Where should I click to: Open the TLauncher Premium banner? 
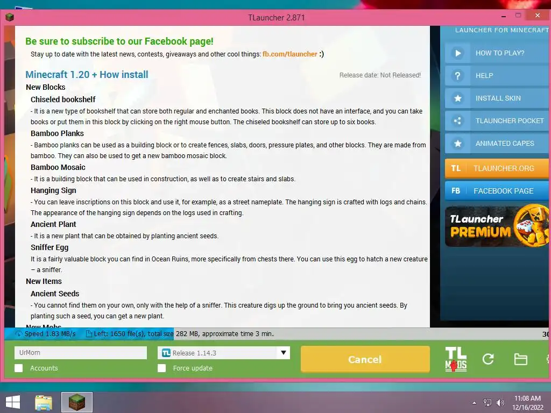click(x=497, y=226)
